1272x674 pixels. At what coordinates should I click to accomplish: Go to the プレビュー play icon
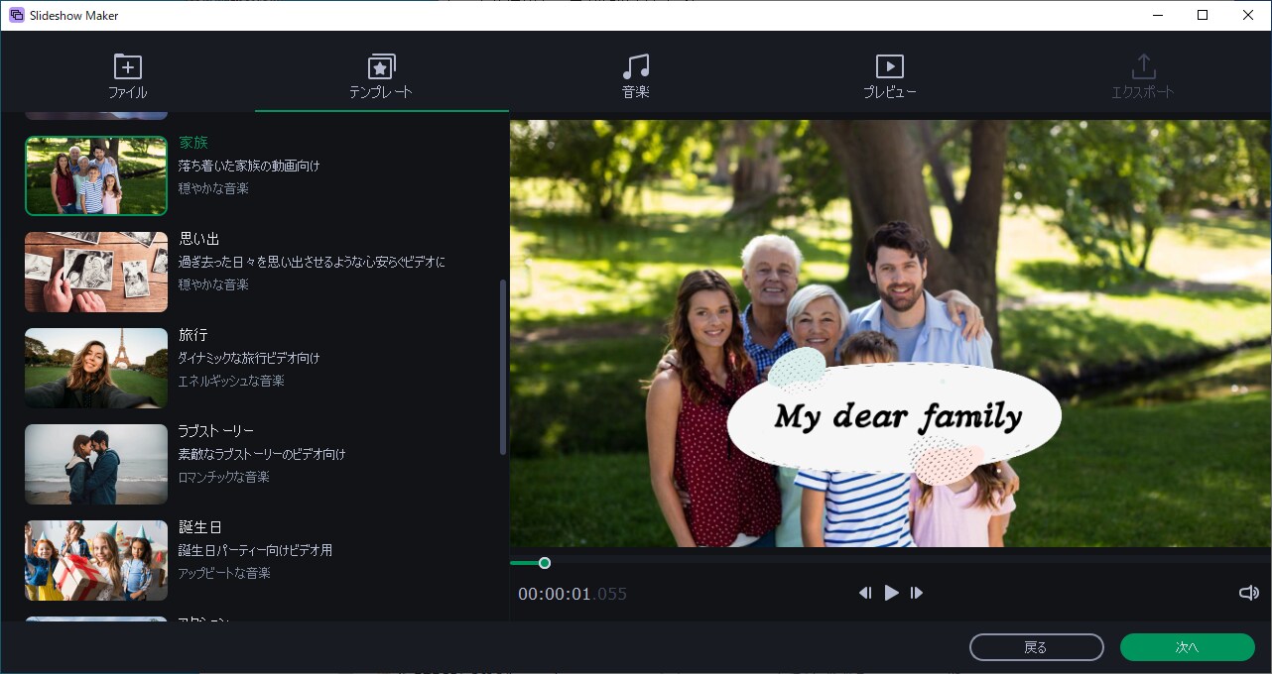point(890,66)
